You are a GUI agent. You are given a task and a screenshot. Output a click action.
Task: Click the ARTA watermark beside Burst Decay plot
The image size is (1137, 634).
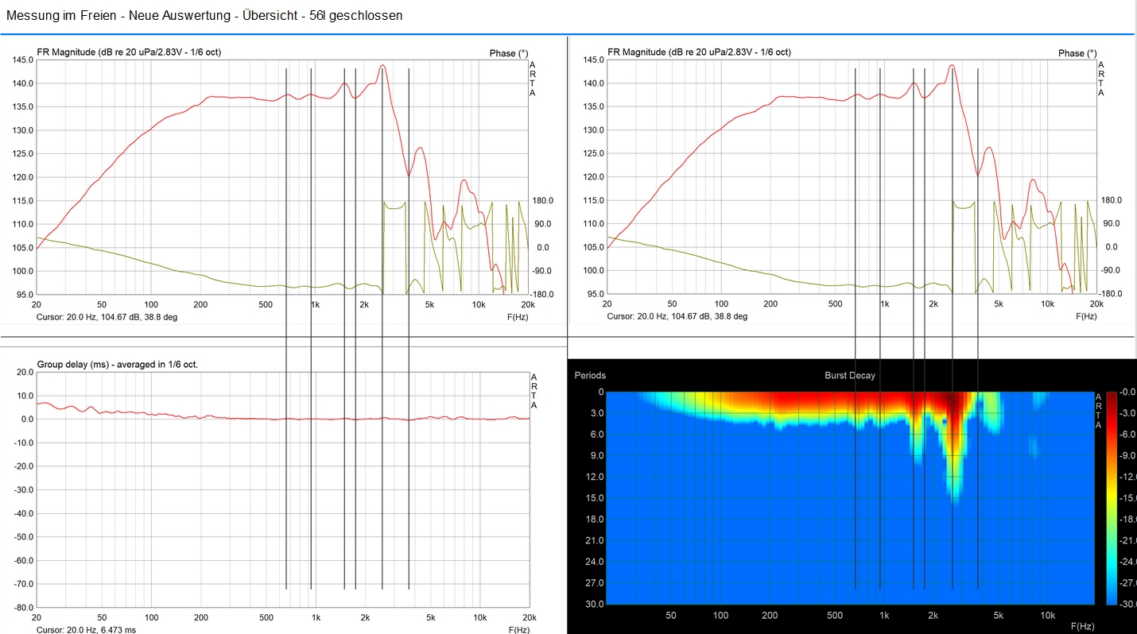click(1099, 410)
